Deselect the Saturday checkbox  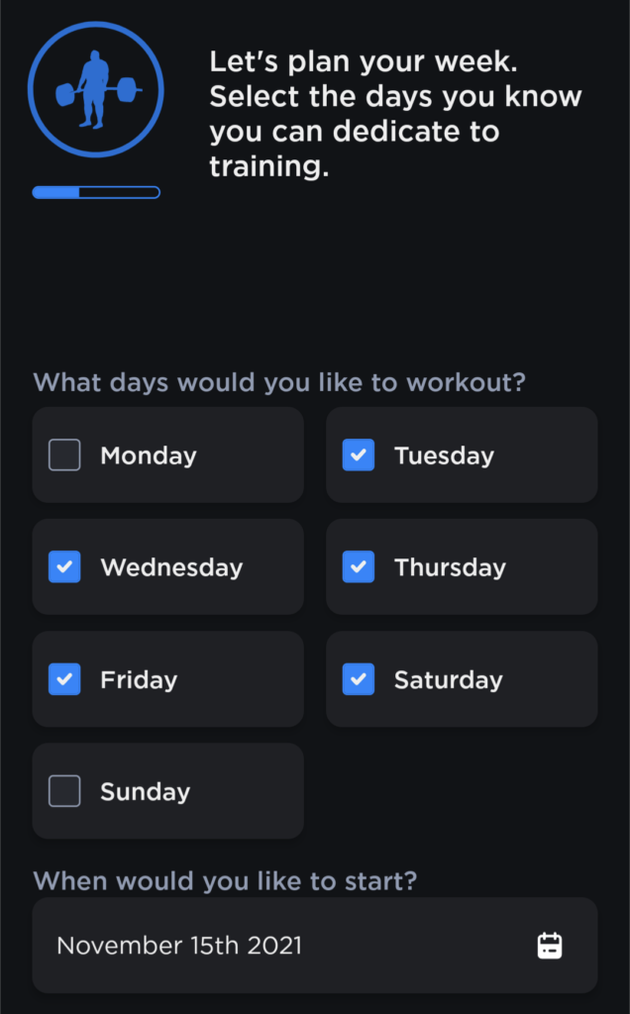point(359,679)
